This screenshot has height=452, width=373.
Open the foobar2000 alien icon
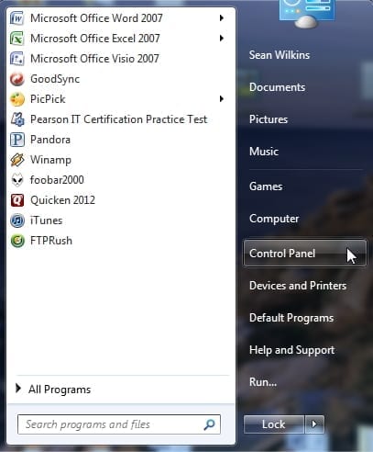[x=17, y=180]
